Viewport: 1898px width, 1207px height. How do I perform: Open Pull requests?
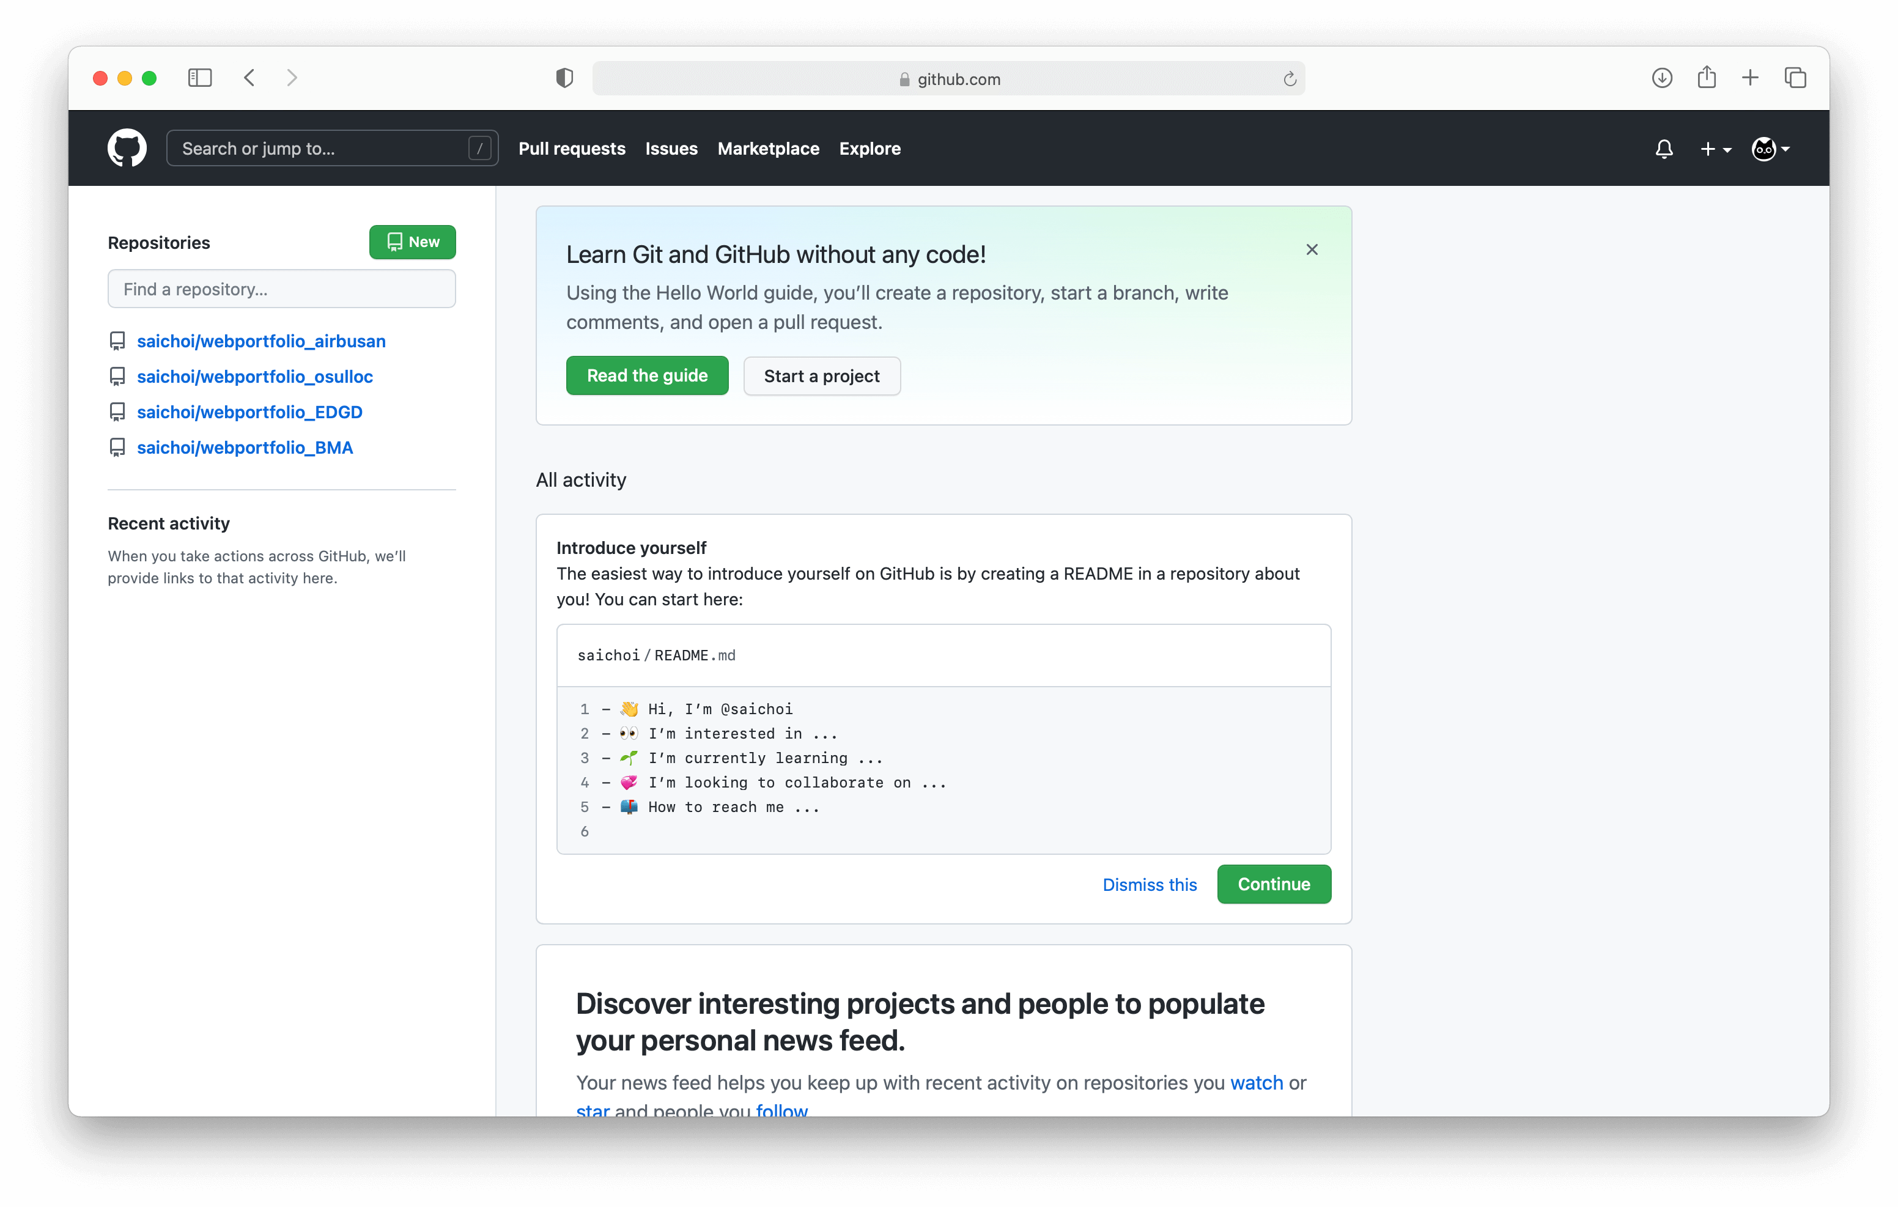point(572,148)
